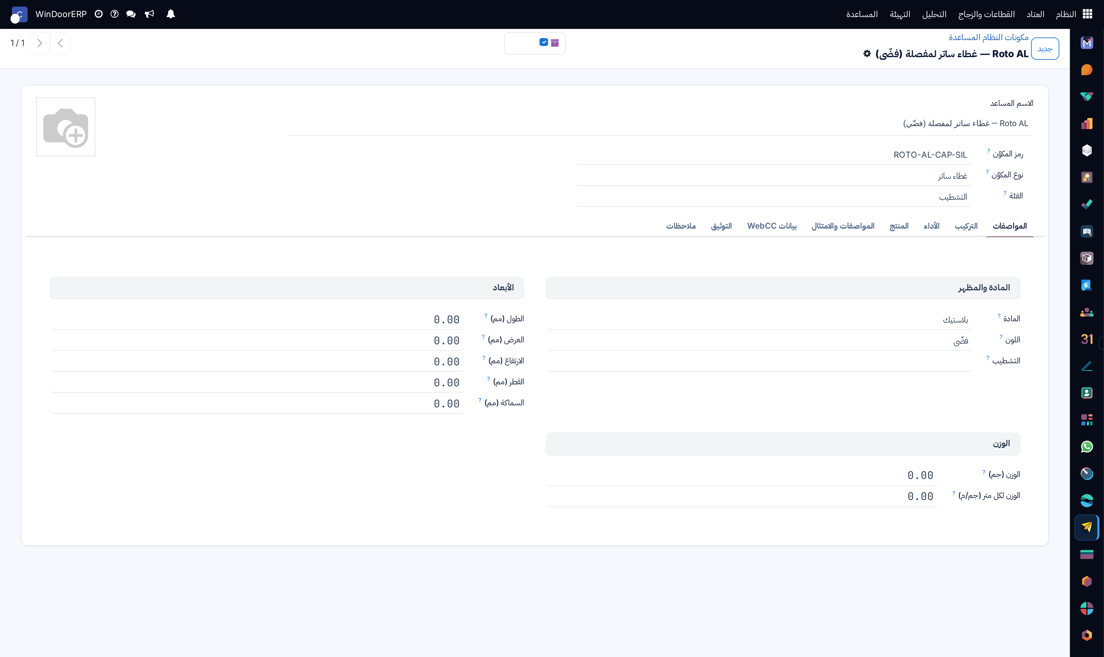Switch to the بيانات WebCC tab
The height and width of the screenshot is (657, 1104).
(x=772, y=226)
